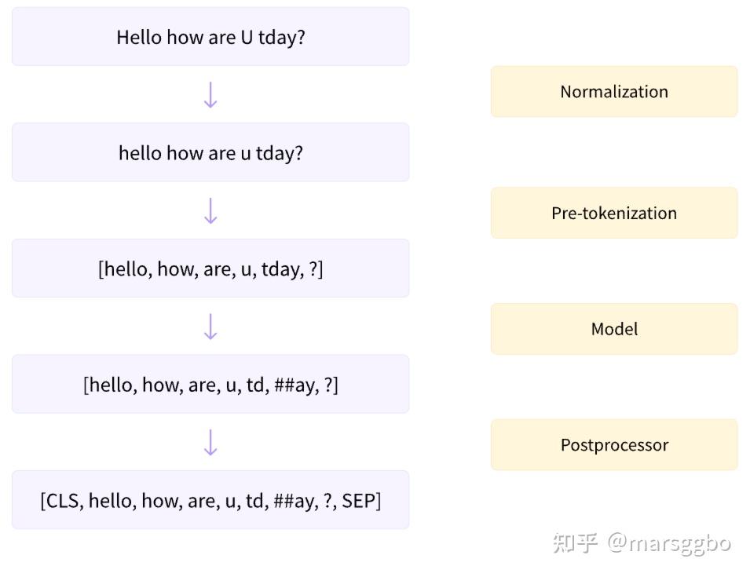Click the arrow below the lowercase sentence
Screen dimensions: 750x577
click(x=210, y=211)
